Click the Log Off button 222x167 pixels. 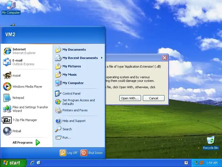point(69,153)
